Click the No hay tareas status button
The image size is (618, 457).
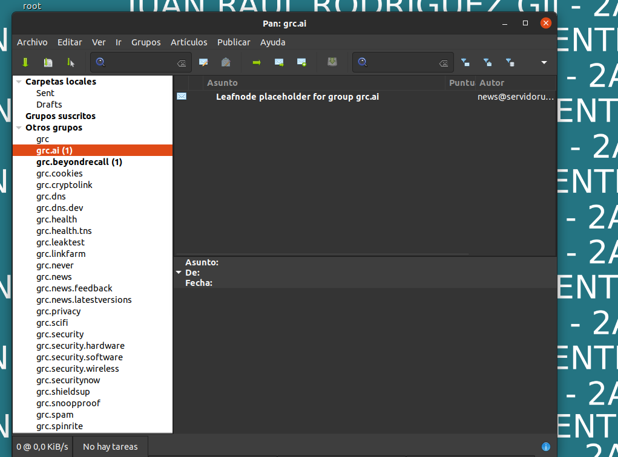click(110, 446)
